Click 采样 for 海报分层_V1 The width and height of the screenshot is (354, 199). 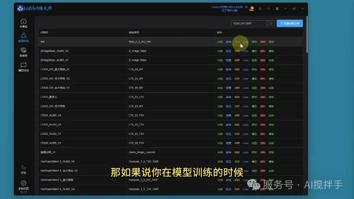coord(237,152)
